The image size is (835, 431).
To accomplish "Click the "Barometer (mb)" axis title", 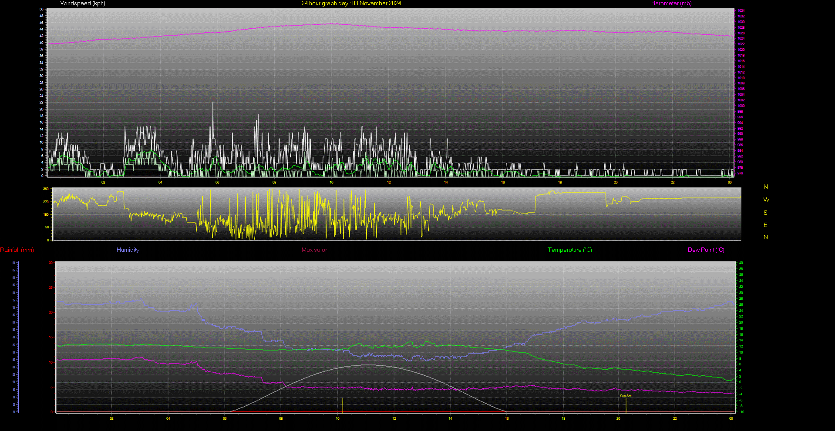I will coord(671,3).
